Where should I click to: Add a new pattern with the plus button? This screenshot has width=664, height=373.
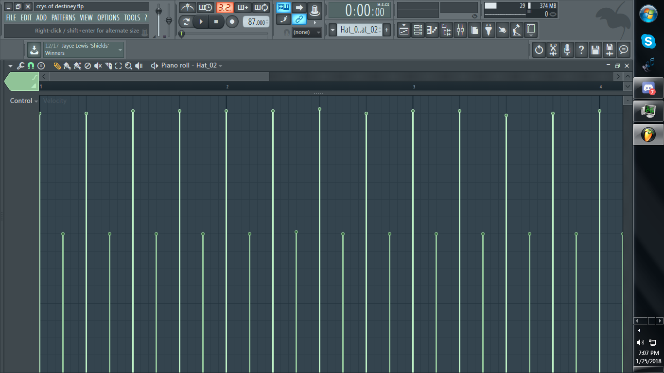[386, 30]
